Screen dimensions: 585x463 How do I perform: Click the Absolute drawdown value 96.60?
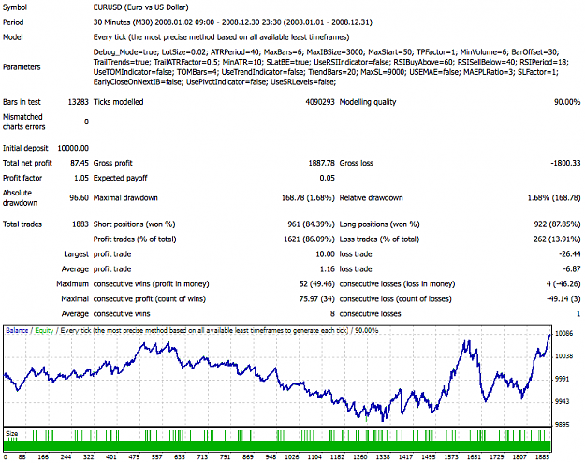(80, 198)
